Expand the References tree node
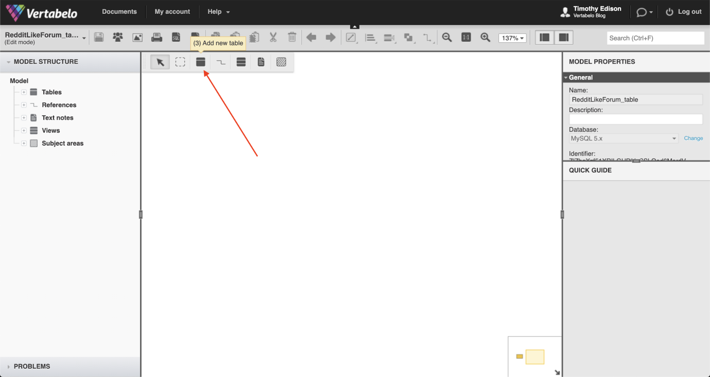 pos(24,105)
